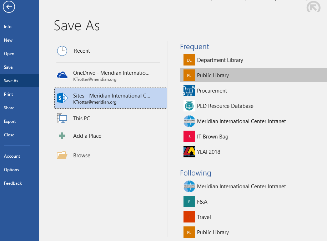Open the IT Brown Bag site
Viewport: 327px width, 241px height.
tap(213, 137)
